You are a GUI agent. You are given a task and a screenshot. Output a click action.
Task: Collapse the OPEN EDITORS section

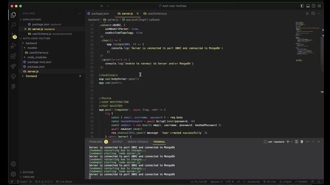pos(31,20)
